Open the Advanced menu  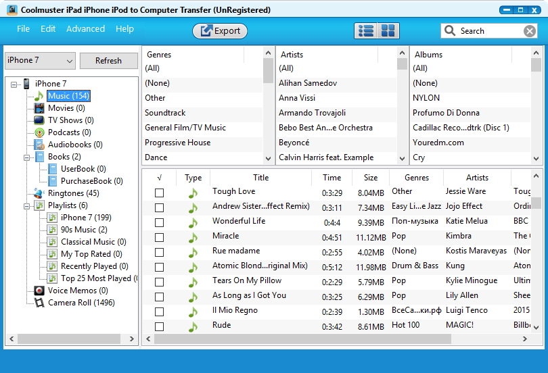point(85,29)
